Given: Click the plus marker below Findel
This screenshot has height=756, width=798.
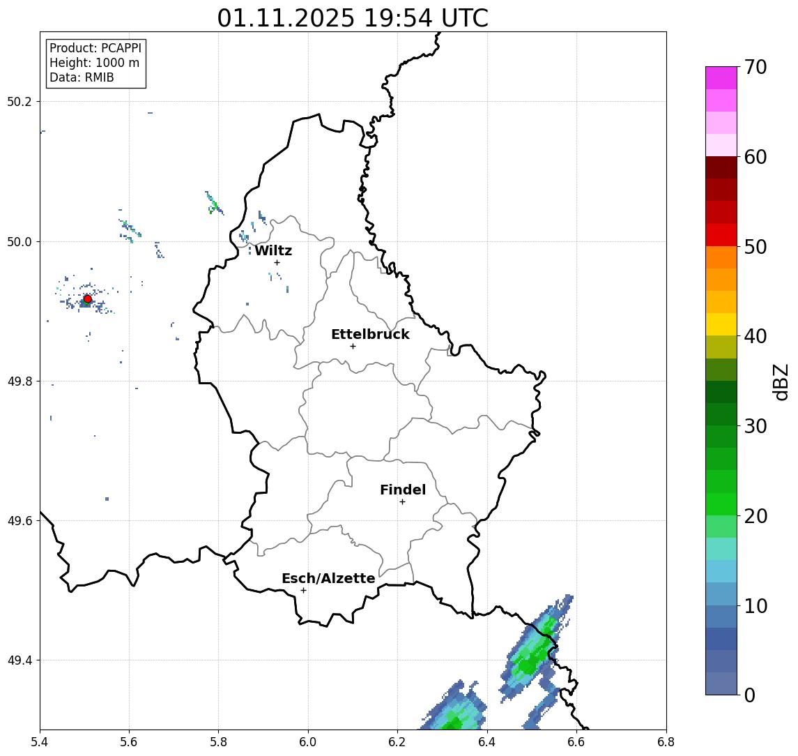Looking at the screenshot, I should coord(402,502).
